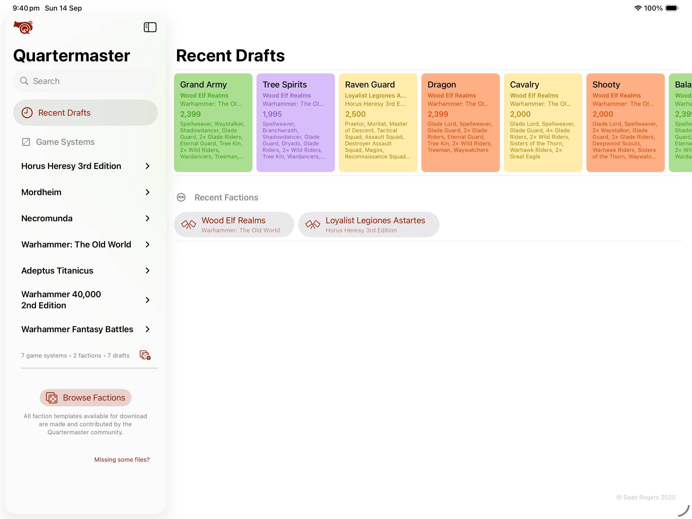Screen dimensions: 692x519
Task: Open the purple Tree Spirits draft card
Action: [295, 122]
